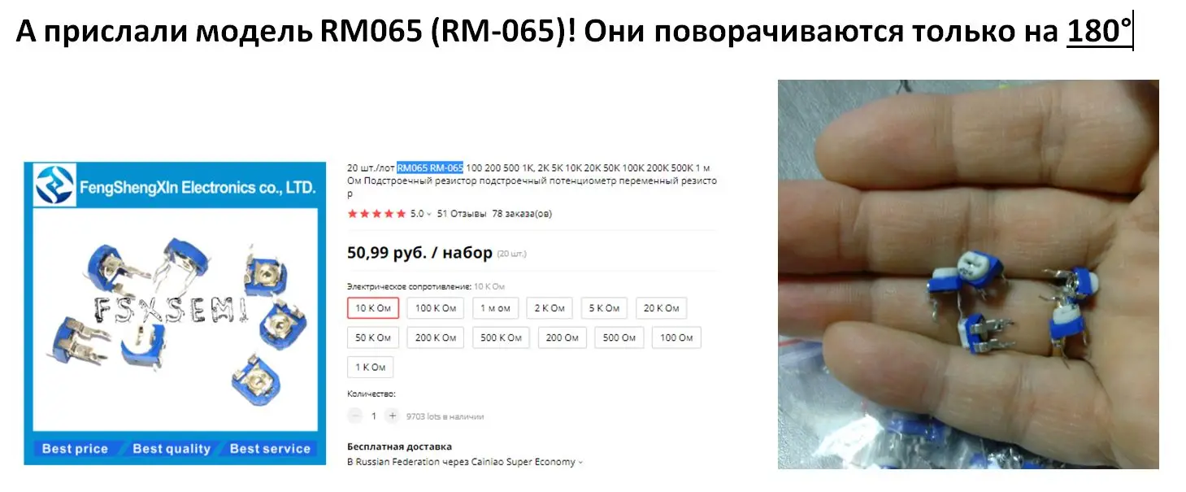
Task: Choose the 1 м ом resistance option
Action: click(495, 308)
